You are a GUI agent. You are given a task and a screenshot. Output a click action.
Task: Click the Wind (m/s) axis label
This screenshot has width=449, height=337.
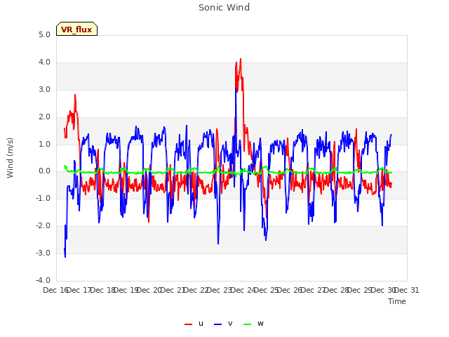tap(10, 158)
